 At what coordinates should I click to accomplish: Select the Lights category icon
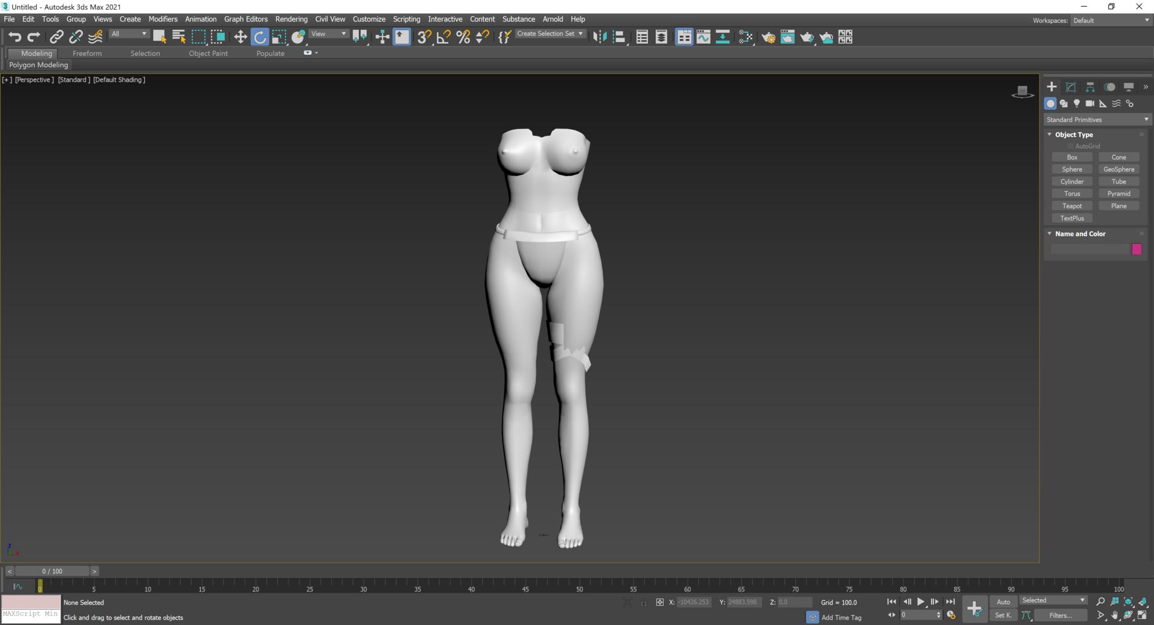[x=1076, y=103]
